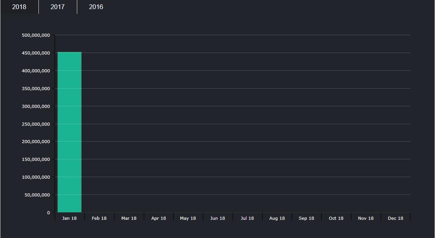Image resolution: width=435 pixels, height=238 pixels.
Task: Open the 2016 tab
Action: [96, 7]
